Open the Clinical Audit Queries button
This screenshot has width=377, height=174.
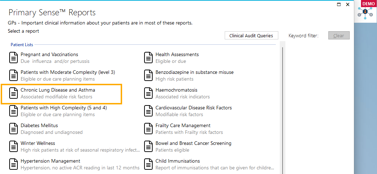[x=251, y=36]
